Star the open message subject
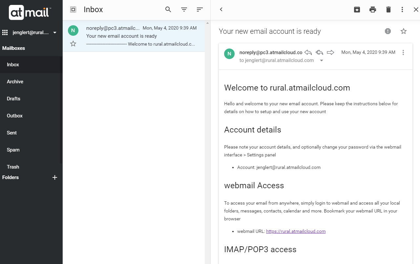 [404, 31]
